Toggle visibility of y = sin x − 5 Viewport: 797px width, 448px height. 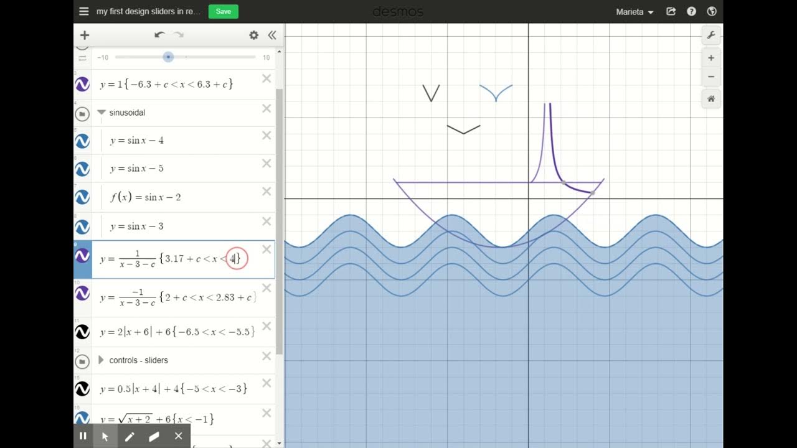(x=82, y=169)
